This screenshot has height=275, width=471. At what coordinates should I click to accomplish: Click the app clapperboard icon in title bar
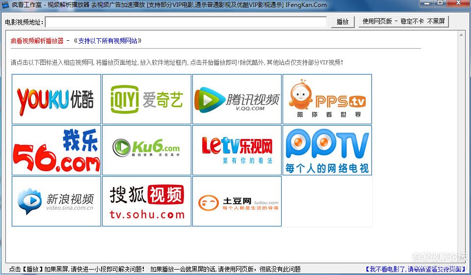click(5, 4)
